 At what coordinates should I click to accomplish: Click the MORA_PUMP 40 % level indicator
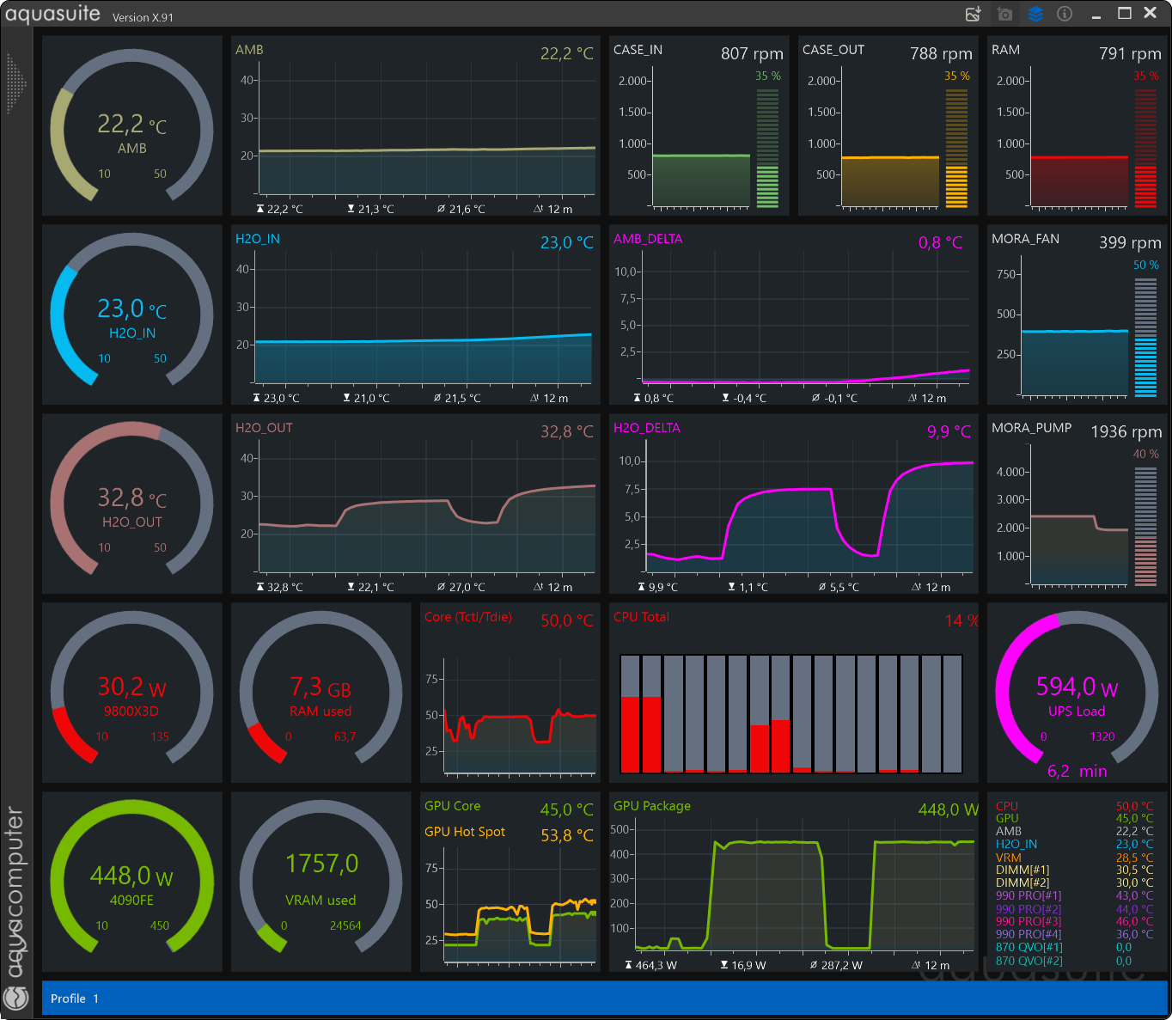coord(1145,526)
